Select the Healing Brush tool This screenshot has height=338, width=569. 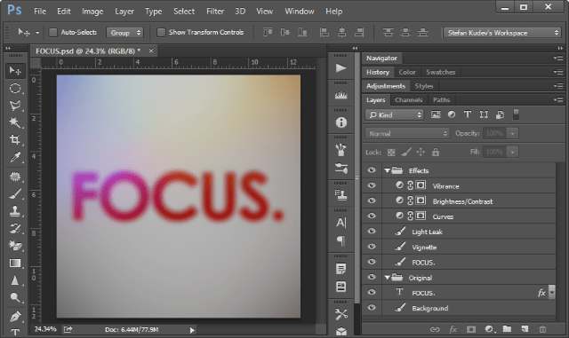tap(15, 177)
